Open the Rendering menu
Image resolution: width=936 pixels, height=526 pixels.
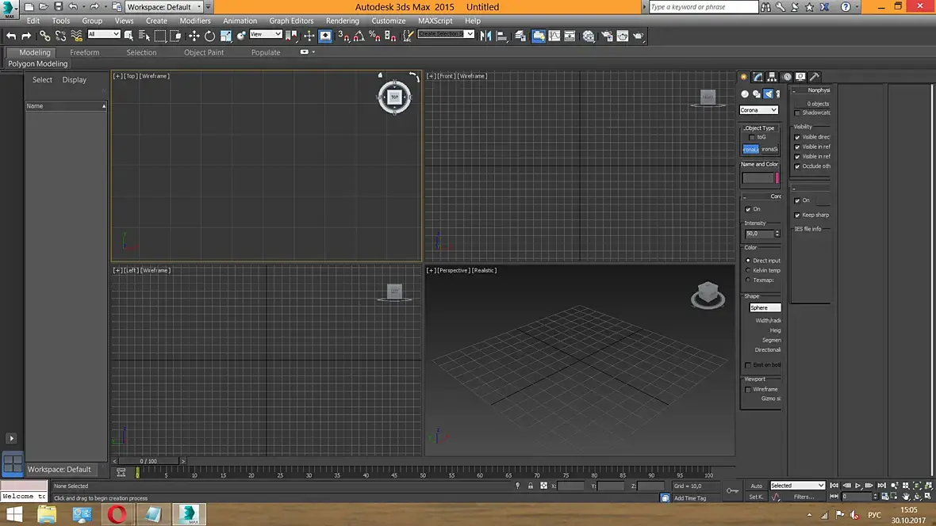point(342,21)
